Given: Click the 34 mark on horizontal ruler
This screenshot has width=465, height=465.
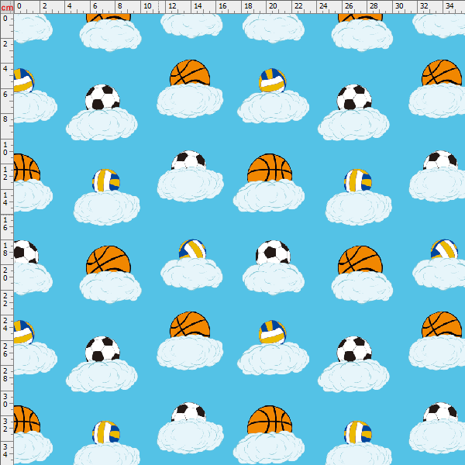Looking at the screenshot, I should point(449,6).
